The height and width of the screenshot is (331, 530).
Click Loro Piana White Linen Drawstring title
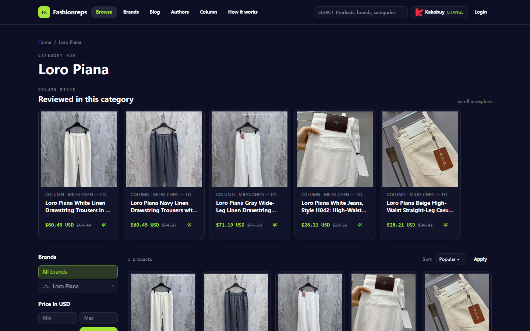pos(78,207)
